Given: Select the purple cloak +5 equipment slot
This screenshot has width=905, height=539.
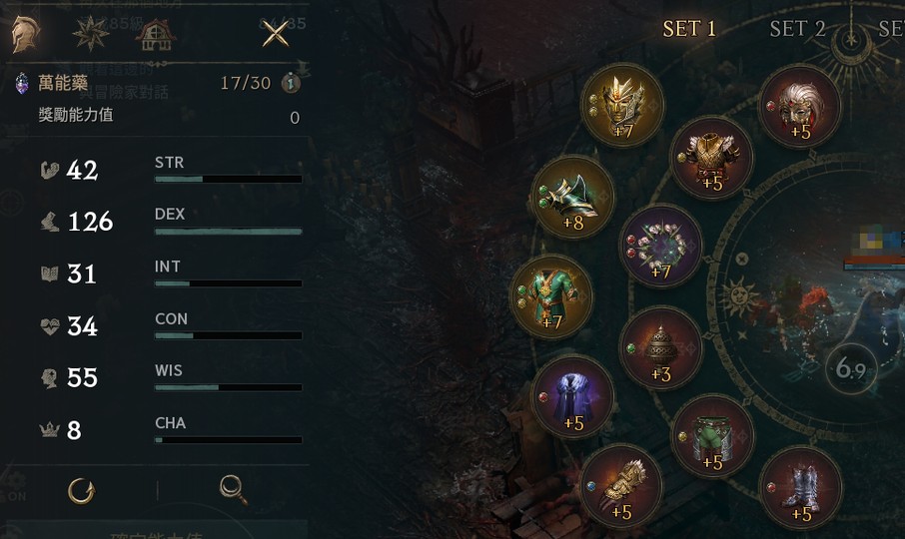Looking at the screenshot, I should (572, 398).
